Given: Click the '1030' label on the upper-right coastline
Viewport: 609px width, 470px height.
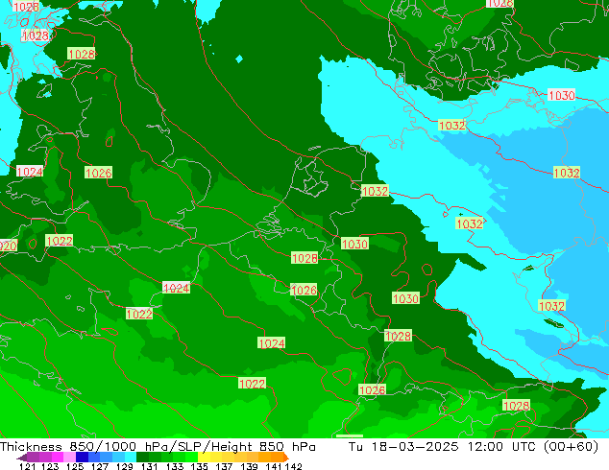Looking at the screenshot, I should coord(561,95).
